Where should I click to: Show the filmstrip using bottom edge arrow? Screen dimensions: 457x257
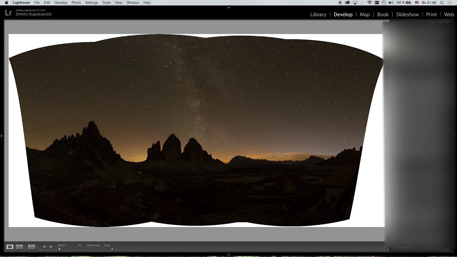click(x=228, y=255)
